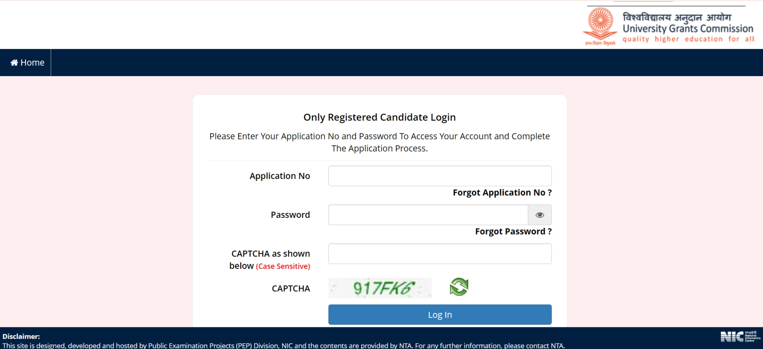Select Home in the top navigation bar

[27, 62]
